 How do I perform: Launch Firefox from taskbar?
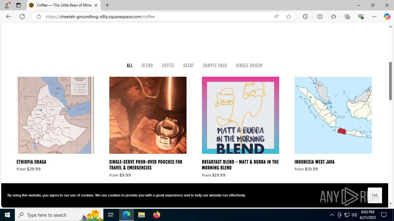tap(157, 215)
